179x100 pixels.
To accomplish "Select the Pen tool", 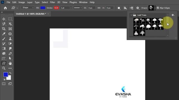I will coord(10,54).
